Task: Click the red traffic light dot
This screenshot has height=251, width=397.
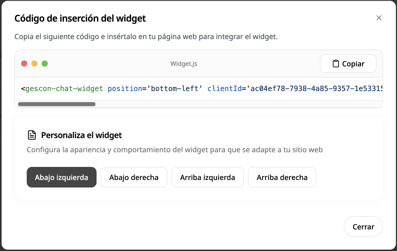Action: (24, 64)
